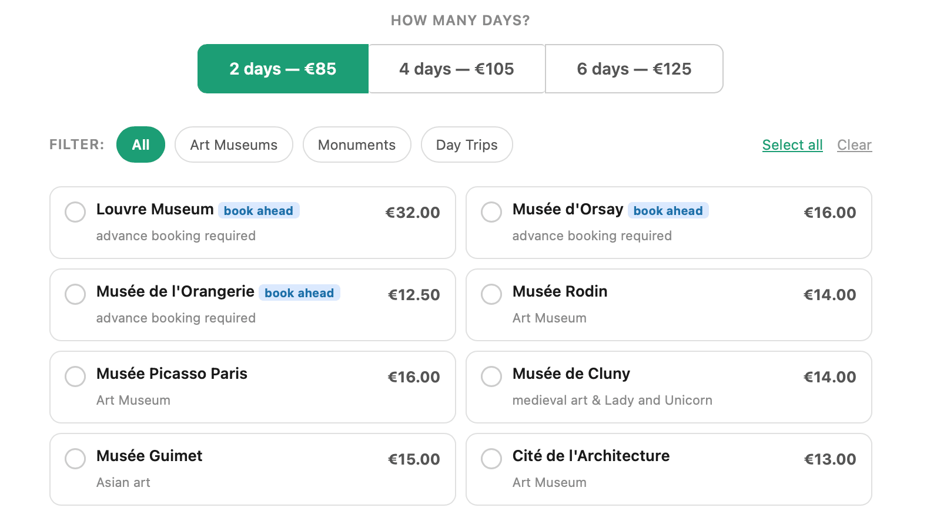Click the Select all link
937x511 pixels.
tap(792, 144)
